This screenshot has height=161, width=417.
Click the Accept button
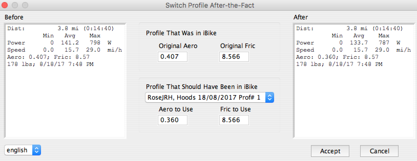tap(330, 151)
